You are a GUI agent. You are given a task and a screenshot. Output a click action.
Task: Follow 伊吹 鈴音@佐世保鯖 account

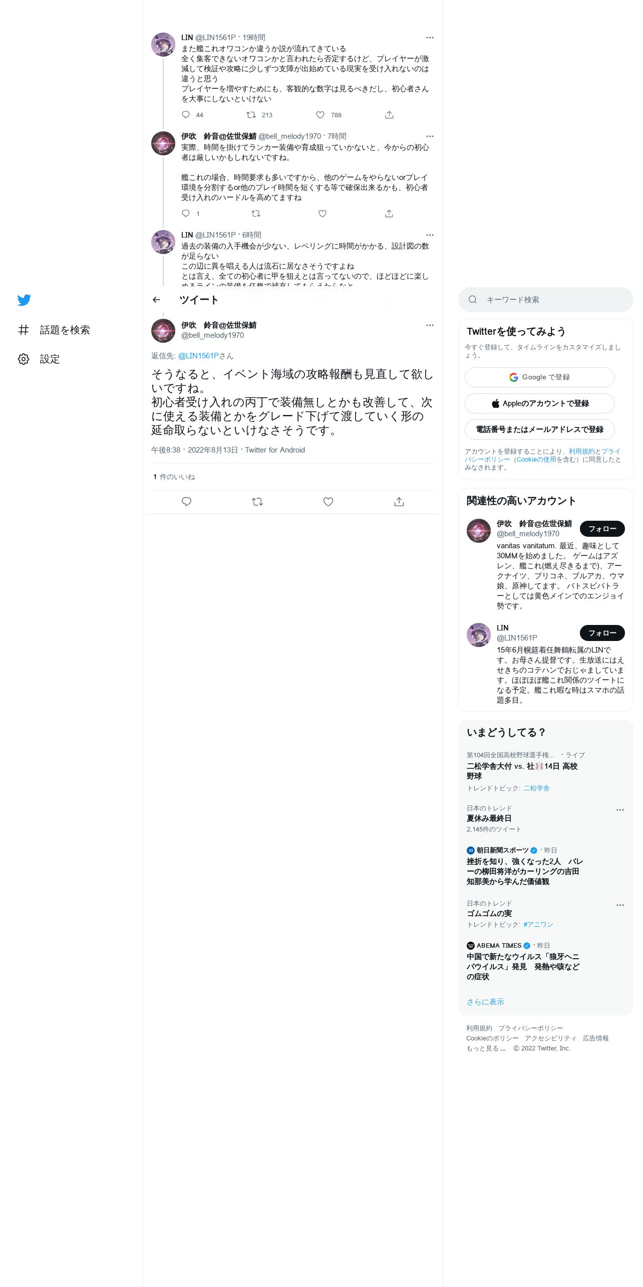click(602, 529)
